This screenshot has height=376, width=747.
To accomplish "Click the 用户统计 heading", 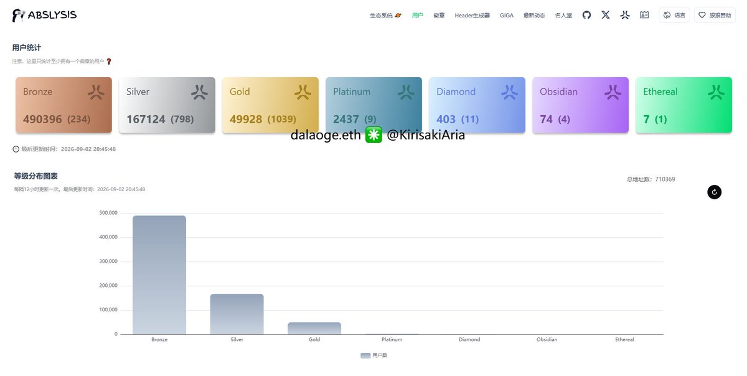I will click(x=27, y=47).
